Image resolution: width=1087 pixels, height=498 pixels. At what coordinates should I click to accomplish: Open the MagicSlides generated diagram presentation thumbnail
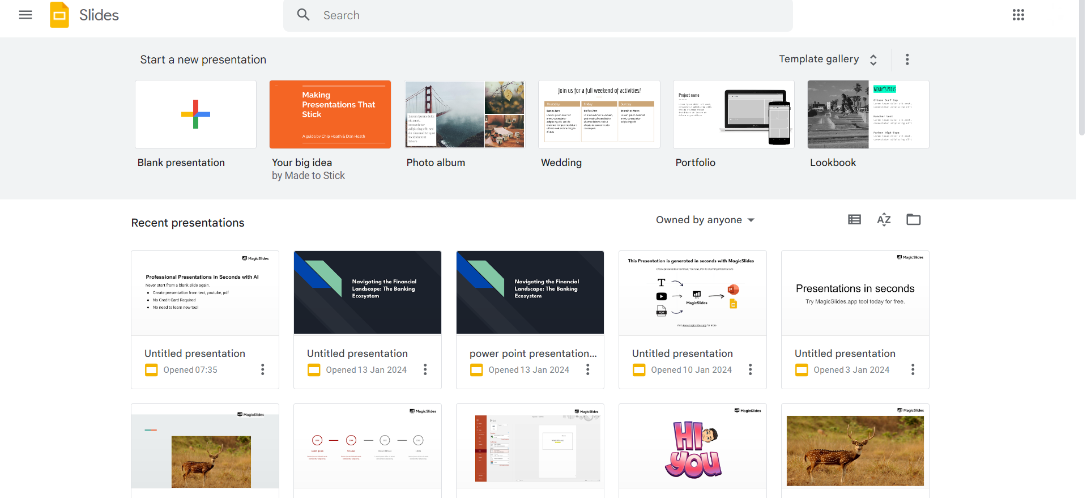693,293
